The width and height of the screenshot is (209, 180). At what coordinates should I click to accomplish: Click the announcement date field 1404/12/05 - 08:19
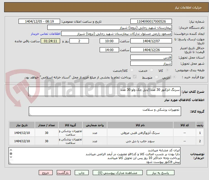coord(39,22)
